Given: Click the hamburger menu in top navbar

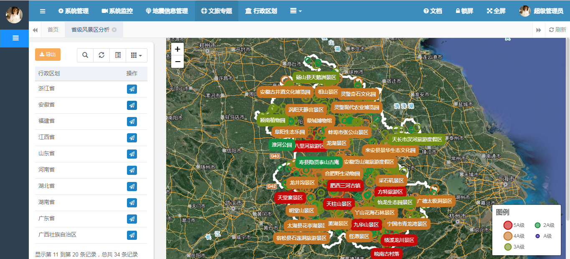Looking at the screenshot, I should [x=43, y=11].
